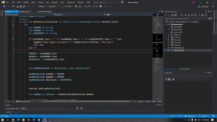Click the Alphabetical sort icon in Properties panel
The height and width of the screenshot is (122, 217).
tap(170, 79)
